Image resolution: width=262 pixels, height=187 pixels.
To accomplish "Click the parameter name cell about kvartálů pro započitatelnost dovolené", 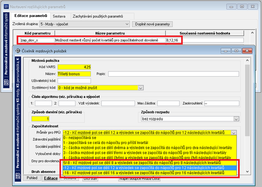I will pyautogui.click(x=110, y=40).
